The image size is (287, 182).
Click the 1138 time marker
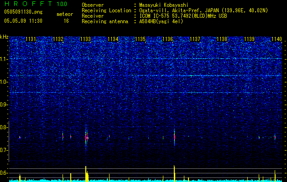pyautogui.click(x=222, y=39)
